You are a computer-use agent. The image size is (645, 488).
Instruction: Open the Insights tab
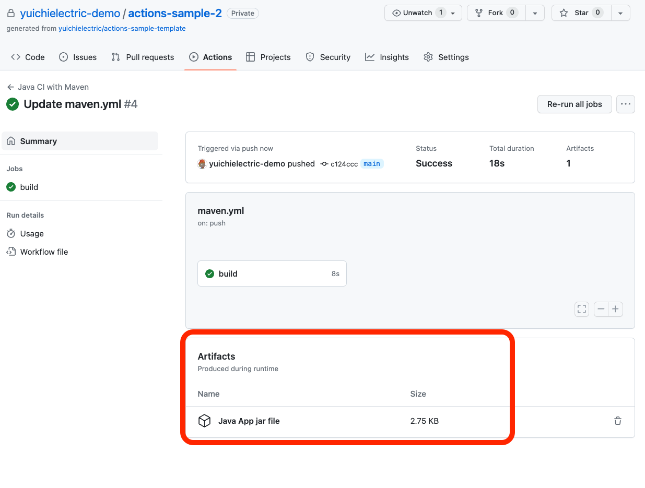(x=387, y=57)
